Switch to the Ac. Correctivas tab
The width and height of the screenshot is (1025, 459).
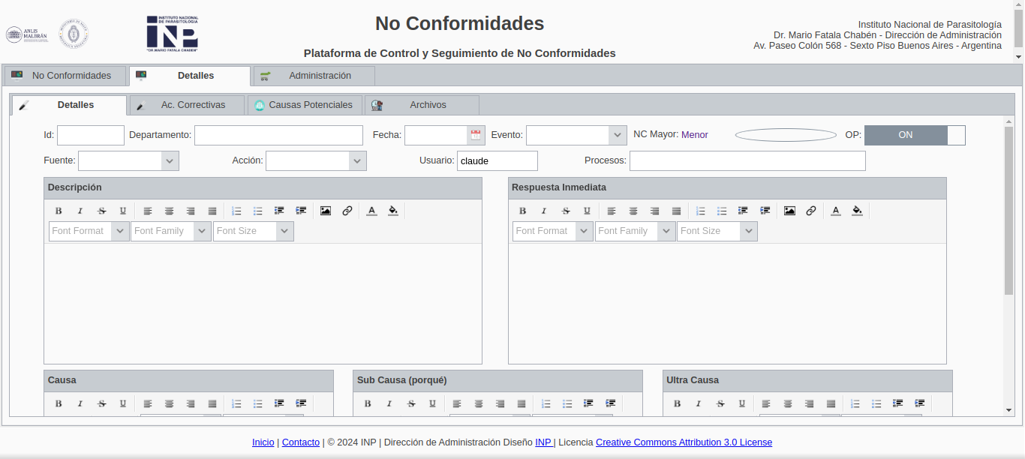point(188,105)
